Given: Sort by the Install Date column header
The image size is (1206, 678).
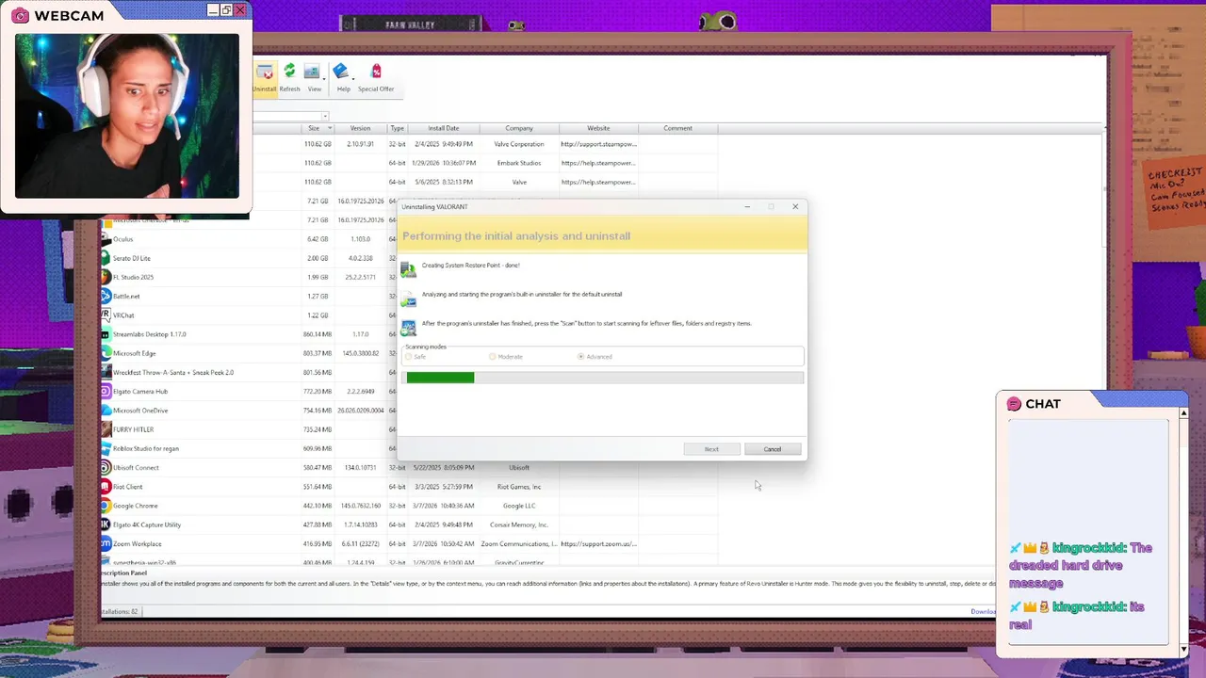Looking at the screenshot, I should (444, 128).
